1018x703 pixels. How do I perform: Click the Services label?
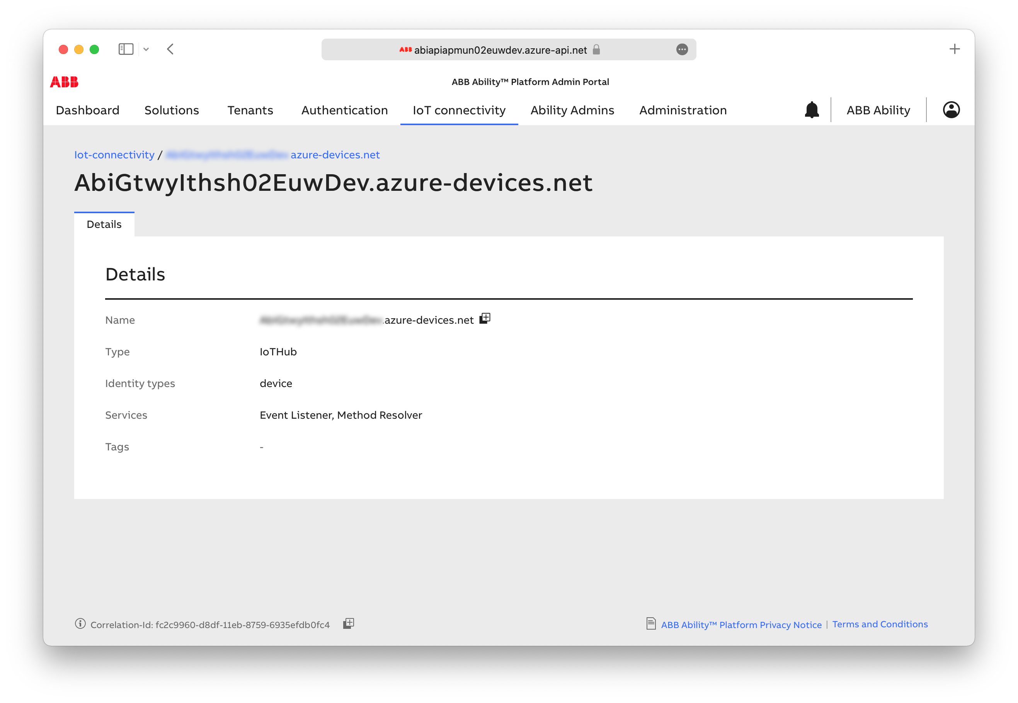click(126, 415)
